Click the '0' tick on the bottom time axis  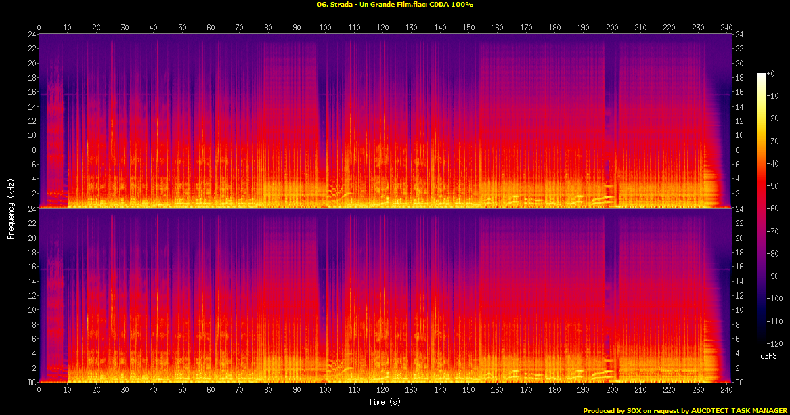[39, 390]
